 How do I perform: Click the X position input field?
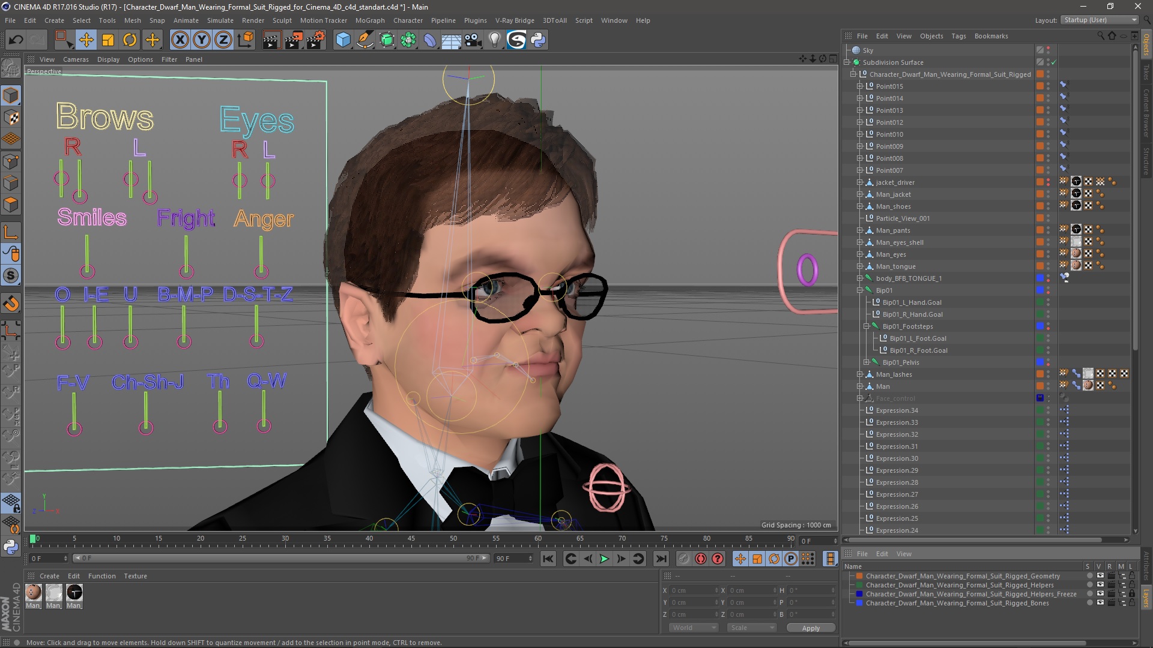pos(694,590)
